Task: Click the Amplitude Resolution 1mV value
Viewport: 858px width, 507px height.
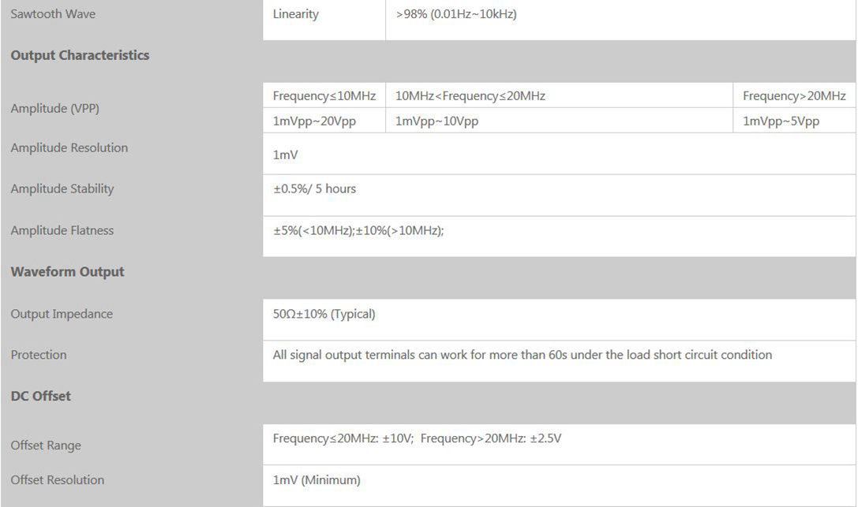Action: (286, 155)
